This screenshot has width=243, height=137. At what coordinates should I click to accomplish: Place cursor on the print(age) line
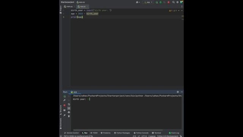(x=77, y=17)
